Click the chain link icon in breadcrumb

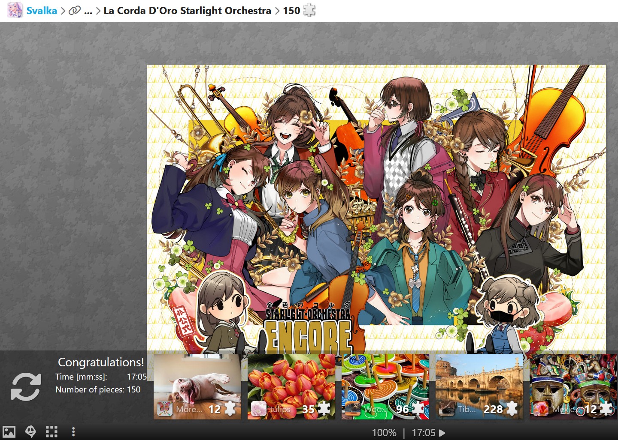coord(75,10)
